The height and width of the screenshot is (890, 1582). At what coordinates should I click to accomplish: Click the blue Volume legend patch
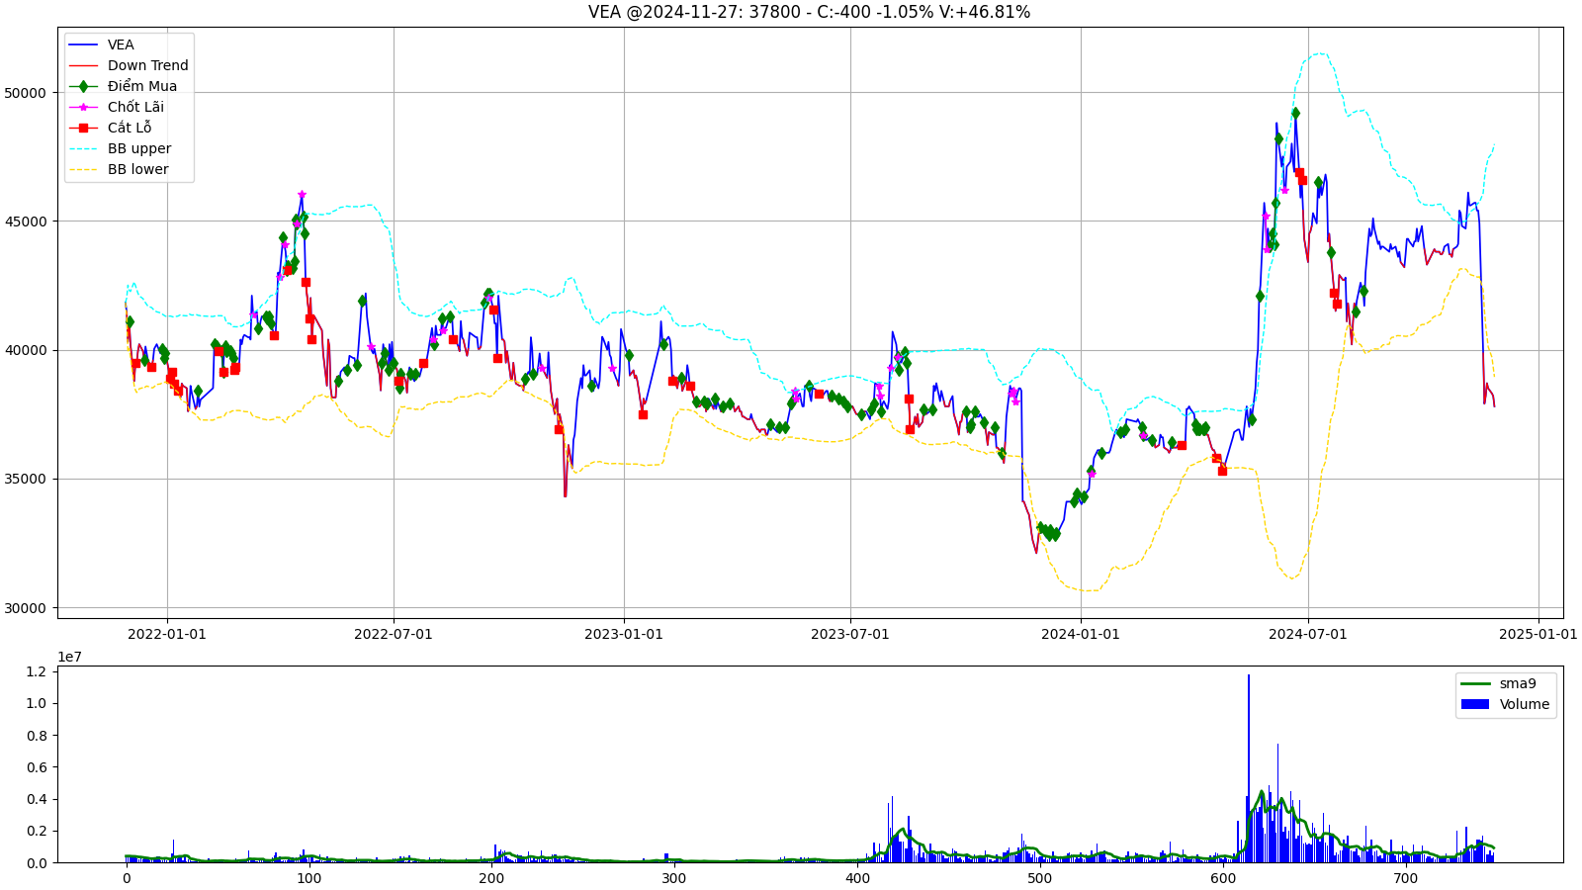click(1475, 704)
